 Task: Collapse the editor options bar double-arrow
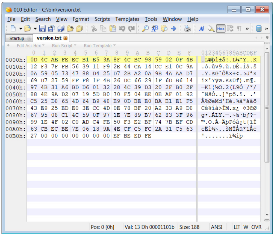tap(8, 46)
